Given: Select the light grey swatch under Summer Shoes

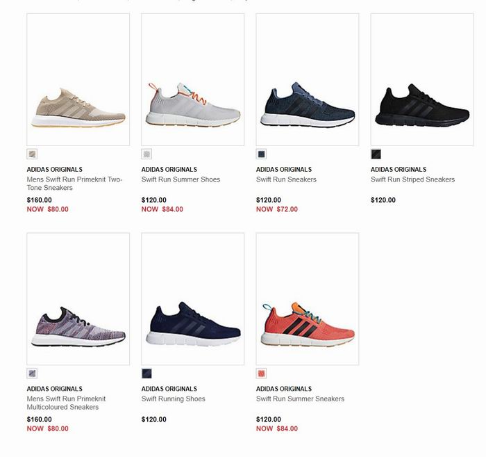Looking at the screenshot, I should [146, 154].
